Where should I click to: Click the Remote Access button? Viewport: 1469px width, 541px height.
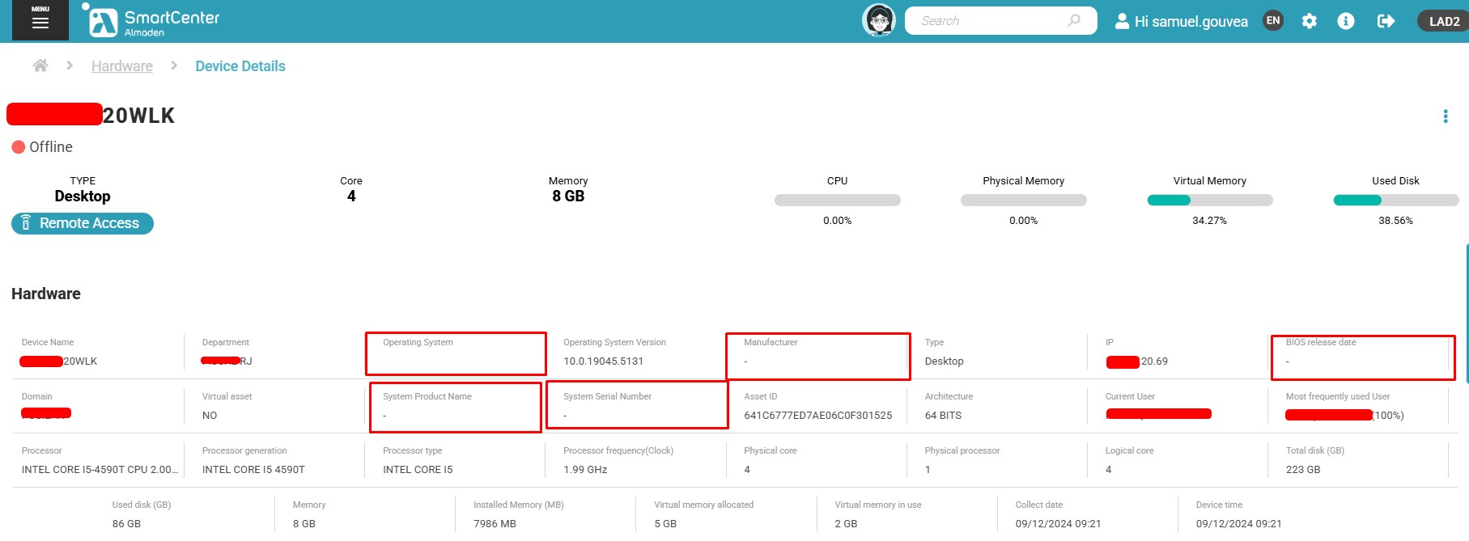click(x=83, y=223)
